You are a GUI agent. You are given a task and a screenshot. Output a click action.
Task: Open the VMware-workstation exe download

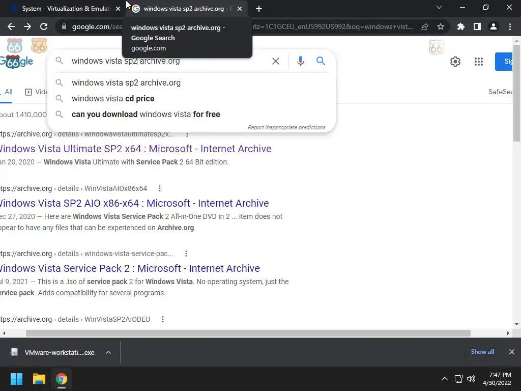coord(53,352)
